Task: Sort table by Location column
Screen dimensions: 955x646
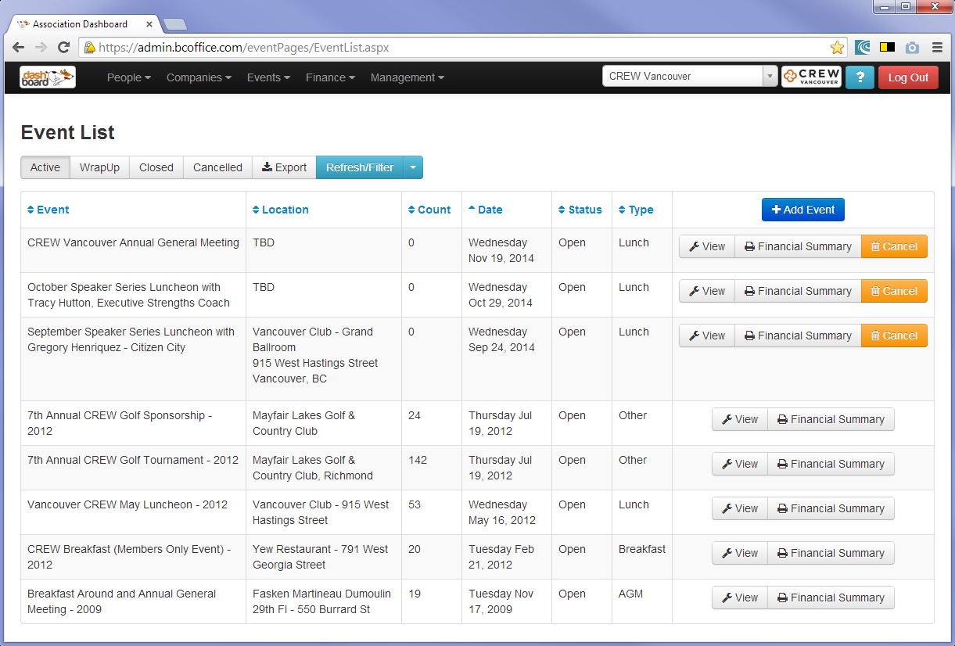Action: (281, 210)
